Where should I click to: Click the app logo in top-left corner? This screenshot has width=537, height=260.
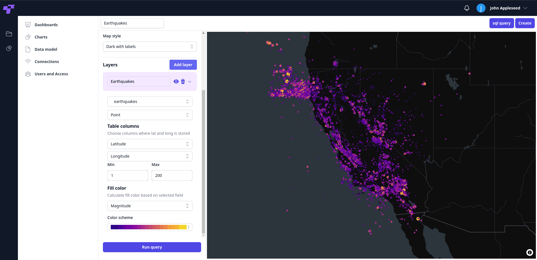(9, 9)
